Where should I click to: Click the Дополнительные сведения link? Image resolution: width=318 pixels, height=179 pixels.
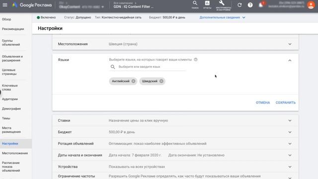(x=220, y=17)
